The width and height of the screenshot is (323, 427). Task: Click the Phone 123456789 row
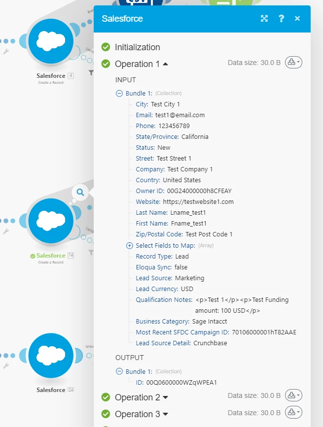(163, 126)
